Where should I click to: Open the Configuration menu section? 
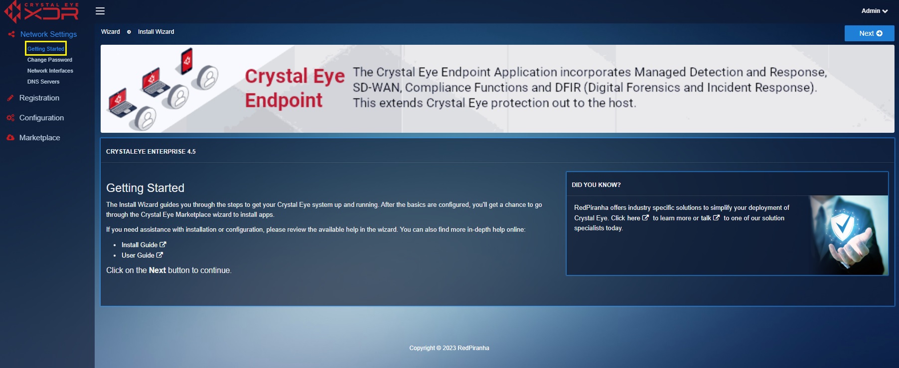point(41,118)
